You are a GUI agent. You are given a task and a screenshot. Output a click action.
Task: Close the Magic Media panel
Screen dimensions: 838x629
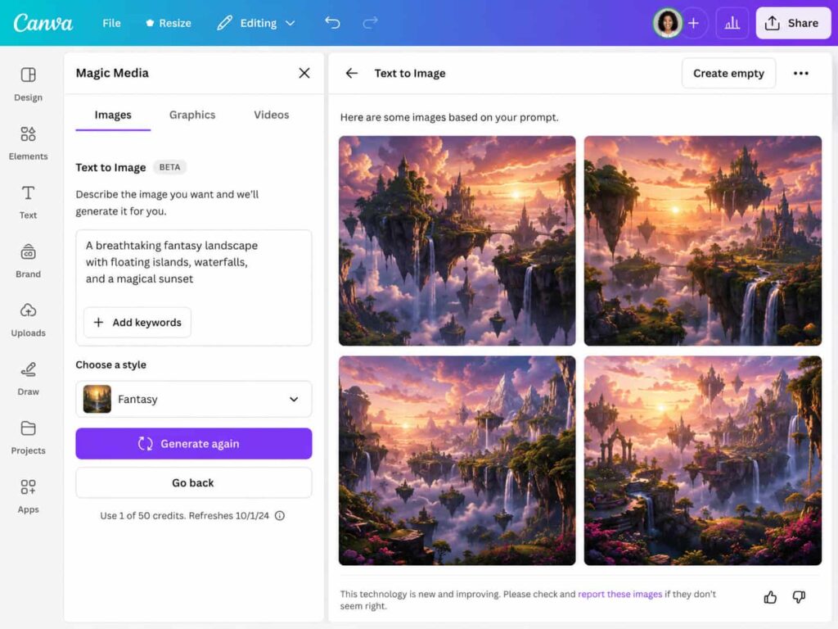click(304, 73)
